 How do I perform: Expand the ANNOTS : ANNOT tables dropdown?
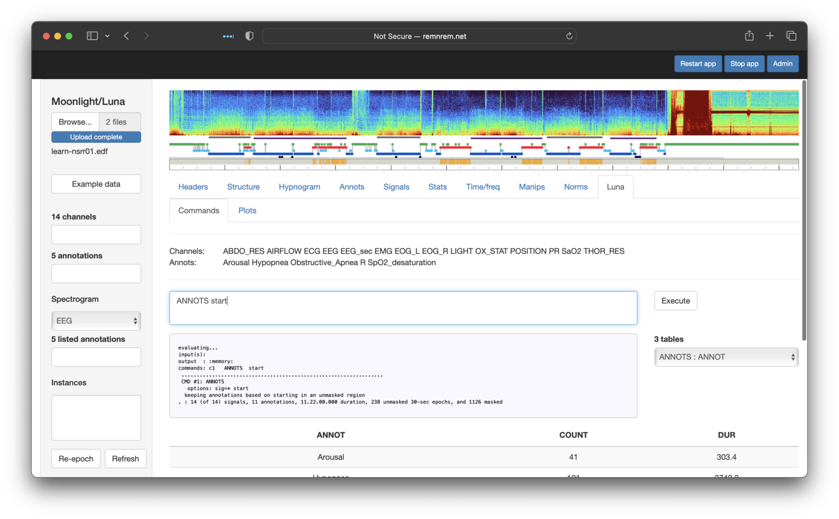726,357
